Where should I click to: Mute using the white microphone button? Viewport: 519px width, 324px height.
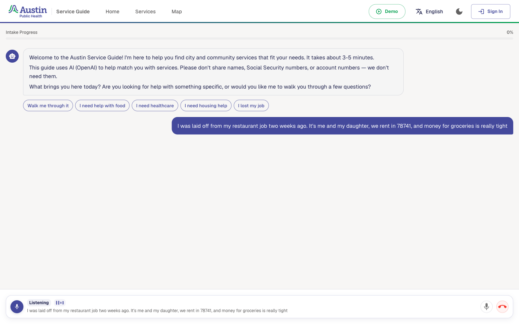[x=487, y=307]
